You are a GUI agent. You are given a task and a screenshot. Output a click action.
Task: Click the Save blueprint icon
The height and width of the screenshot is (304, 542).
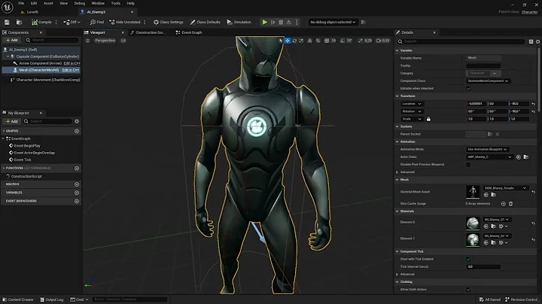click(x=7, y=22)
